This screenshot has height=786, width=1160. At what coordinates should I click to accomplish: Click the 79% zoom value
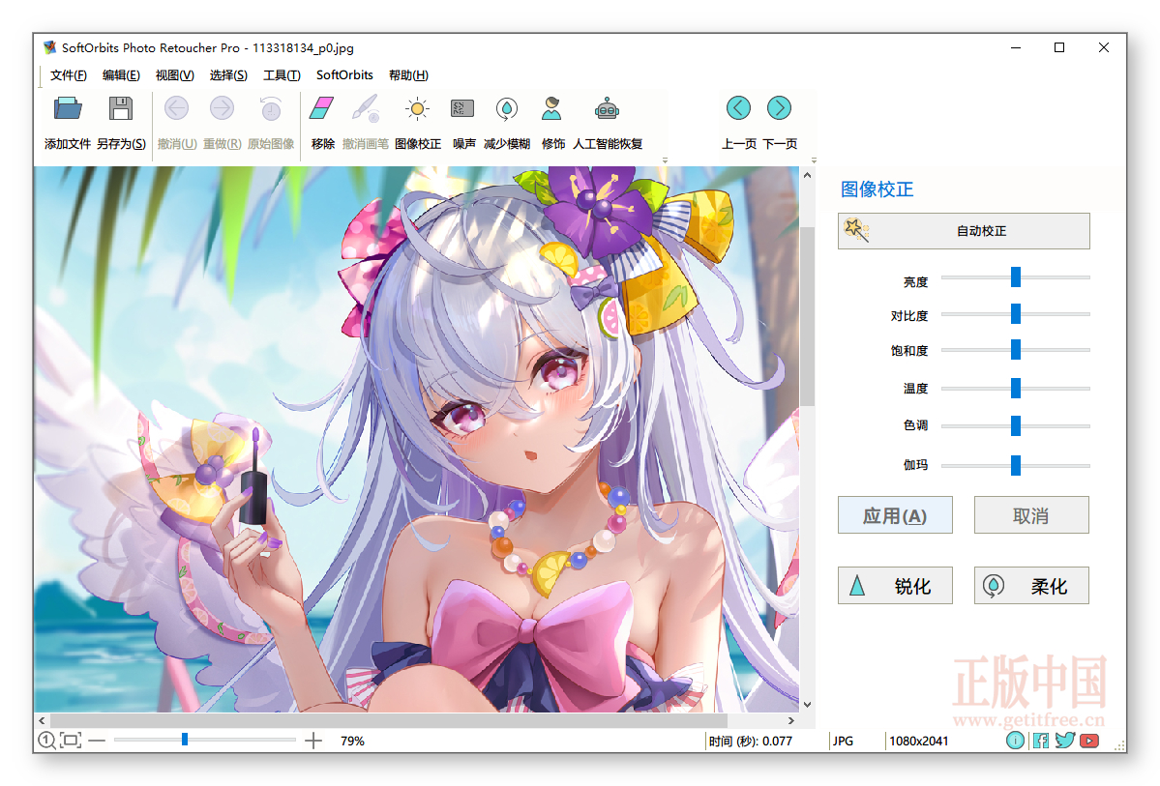[352, 741]
